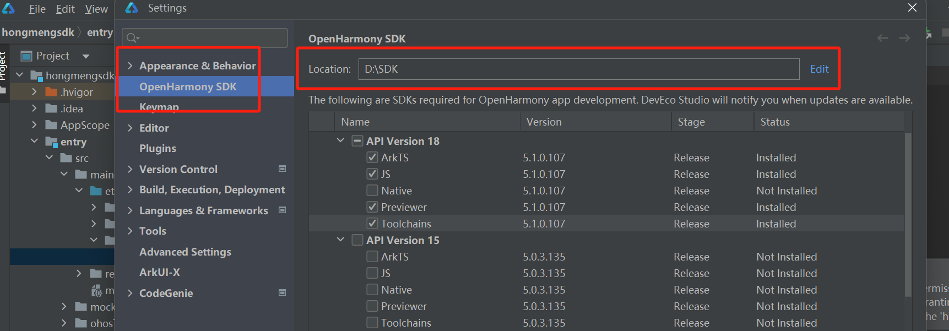This screenshot has height=331, width=949.
Task: Close the Settings dialog
Action: pos(913,8)
